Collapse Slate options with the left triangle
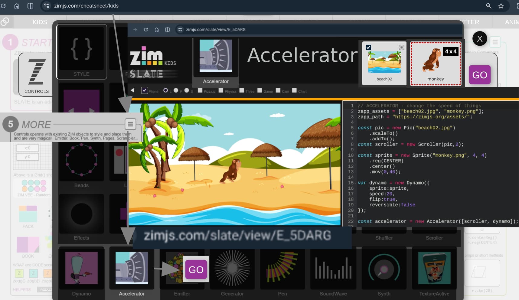Image resolution: width=519 pixels, height=300 pixels. [132, 90]
